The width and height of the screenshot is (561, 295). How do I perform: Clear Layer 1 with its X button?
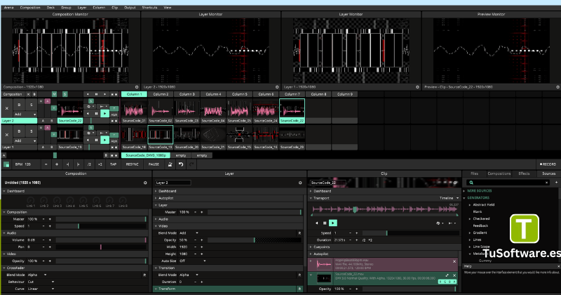(x=7, y=135)
